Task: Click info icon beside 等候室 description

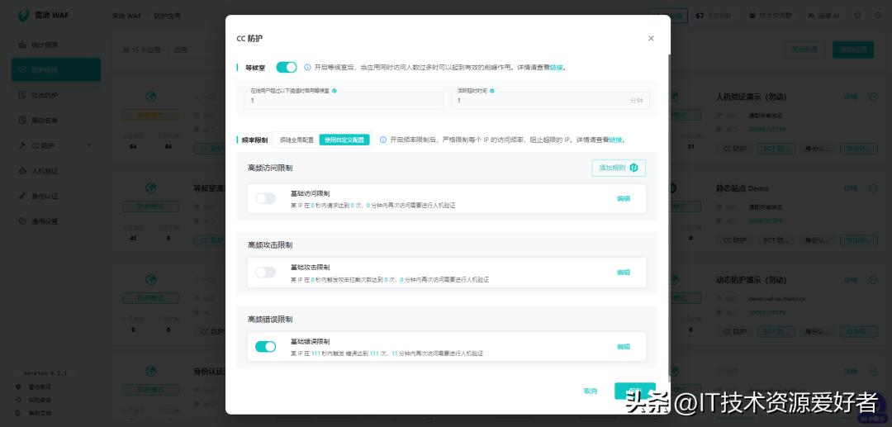Action: 308,67
